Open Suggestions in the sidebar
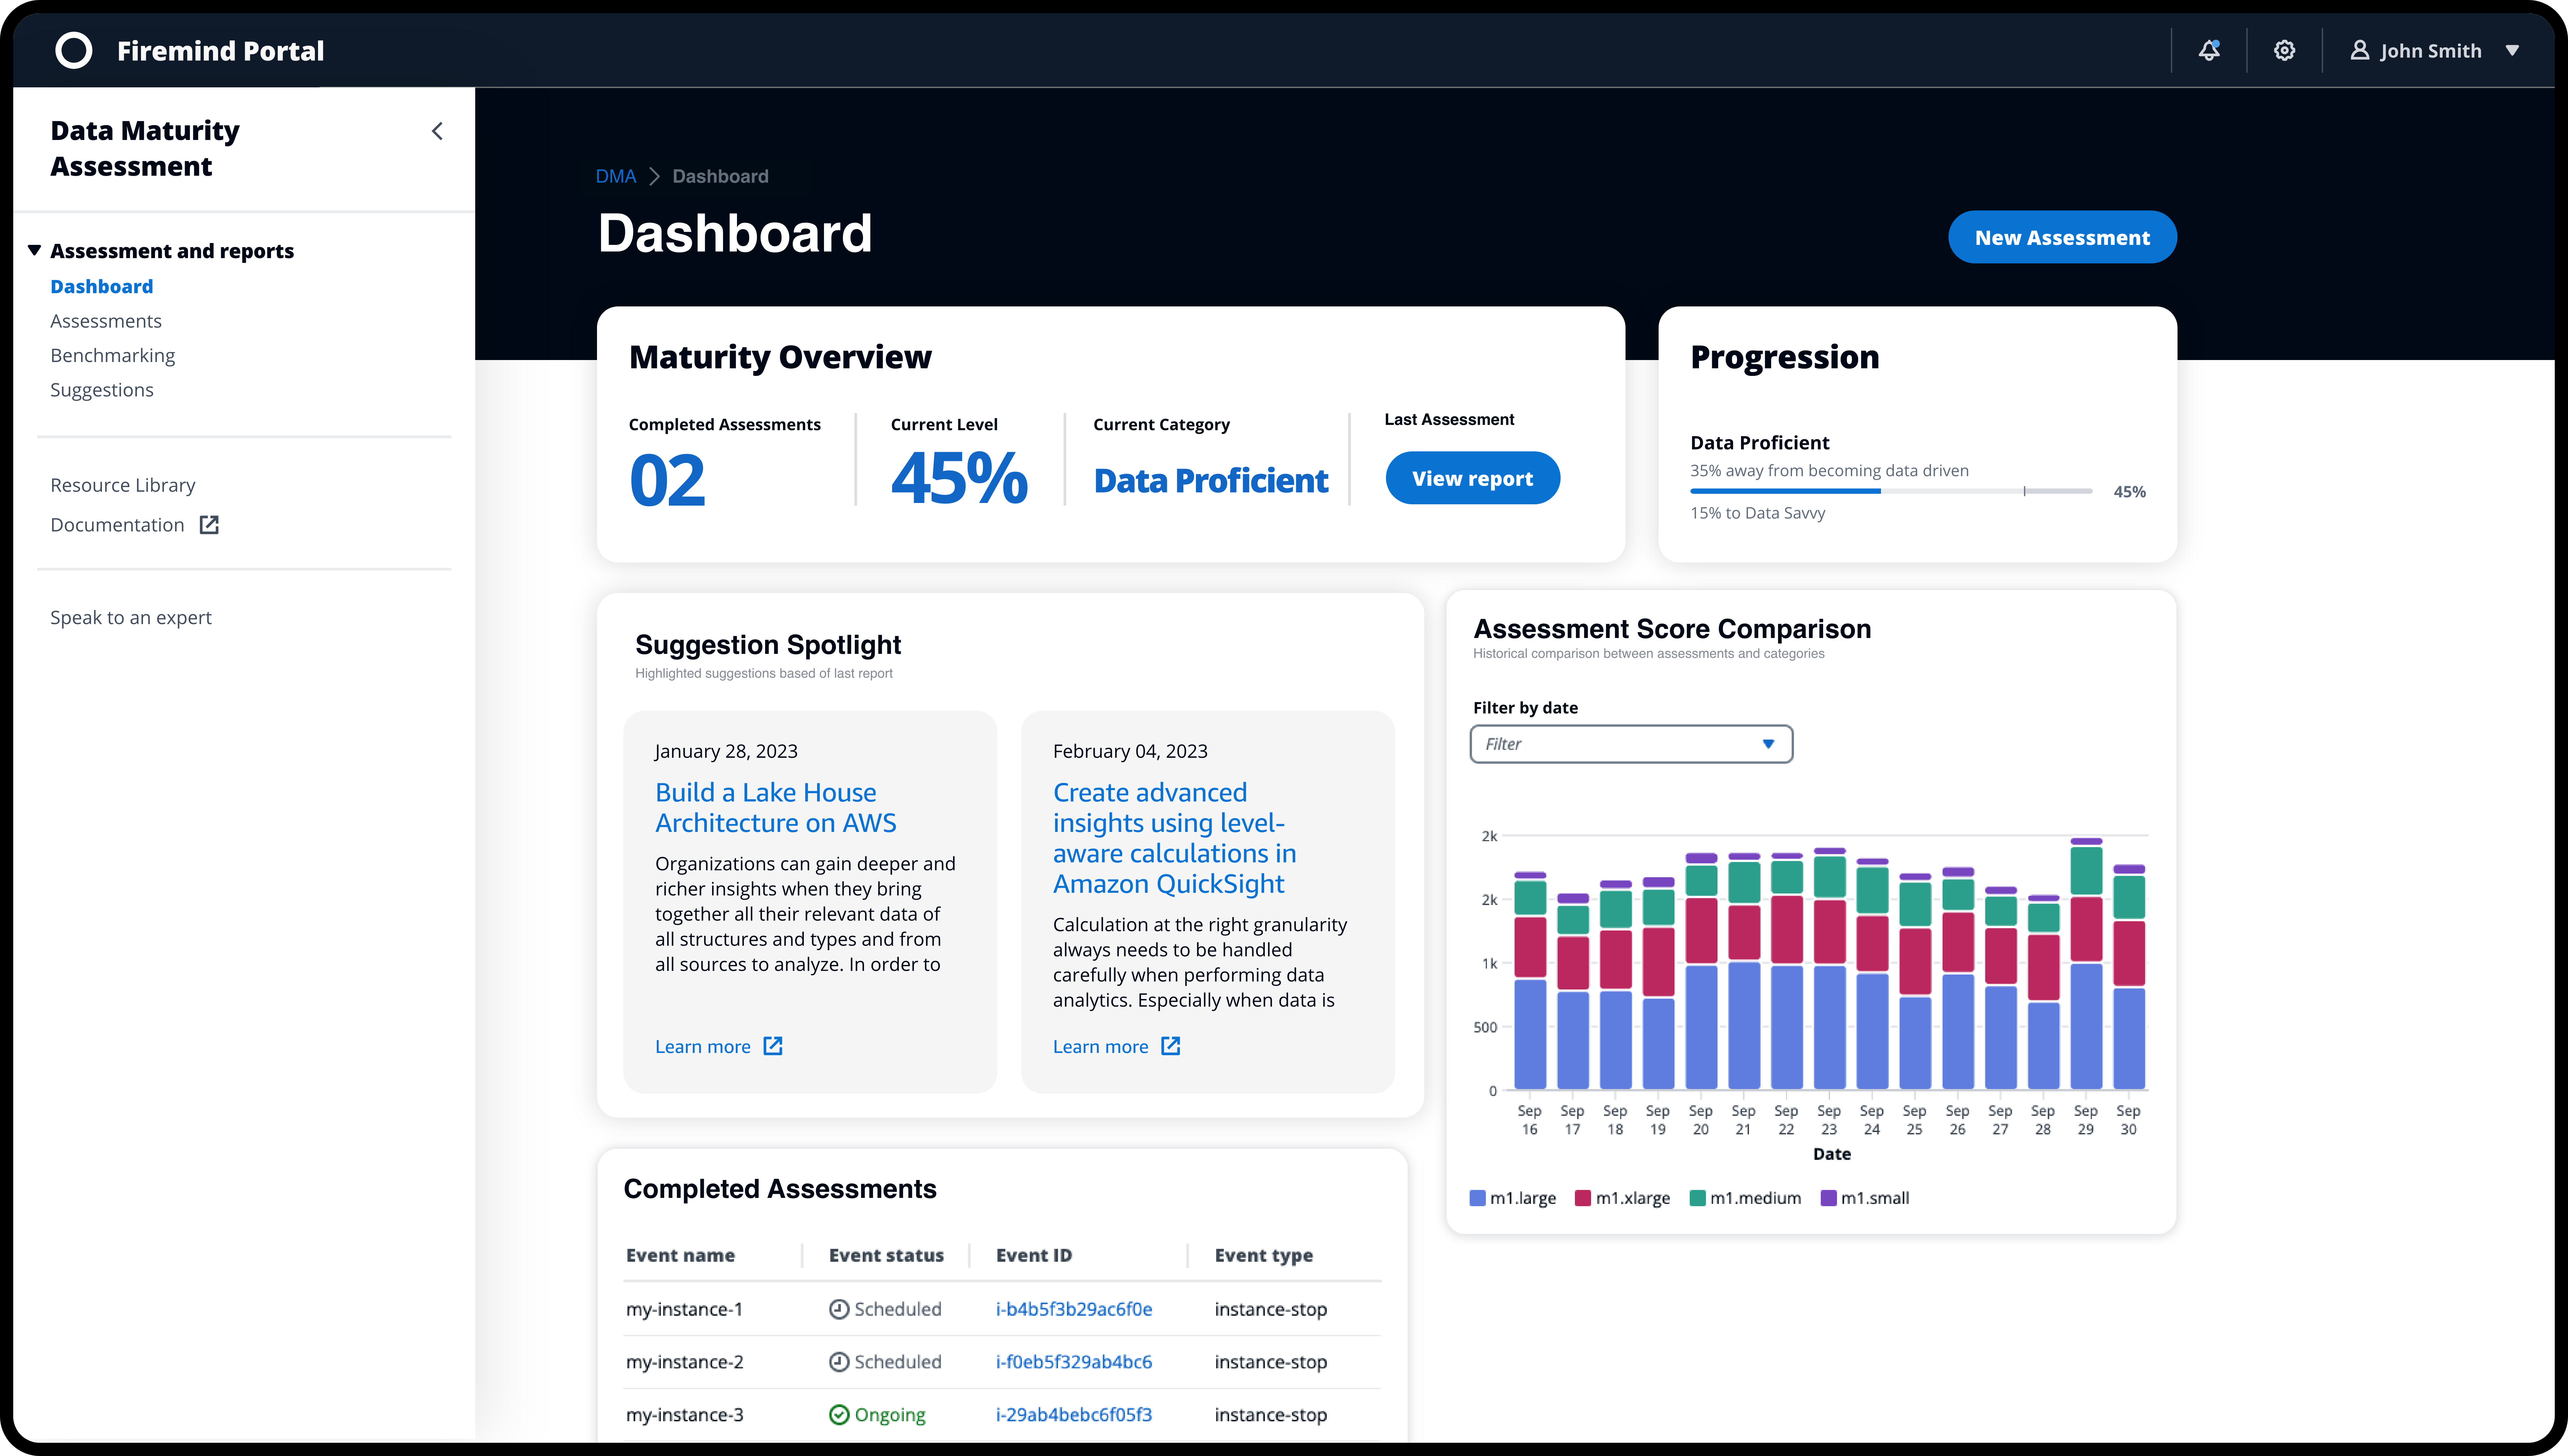The height and width of the screenshot is (1456, 2568). [102, 390]
